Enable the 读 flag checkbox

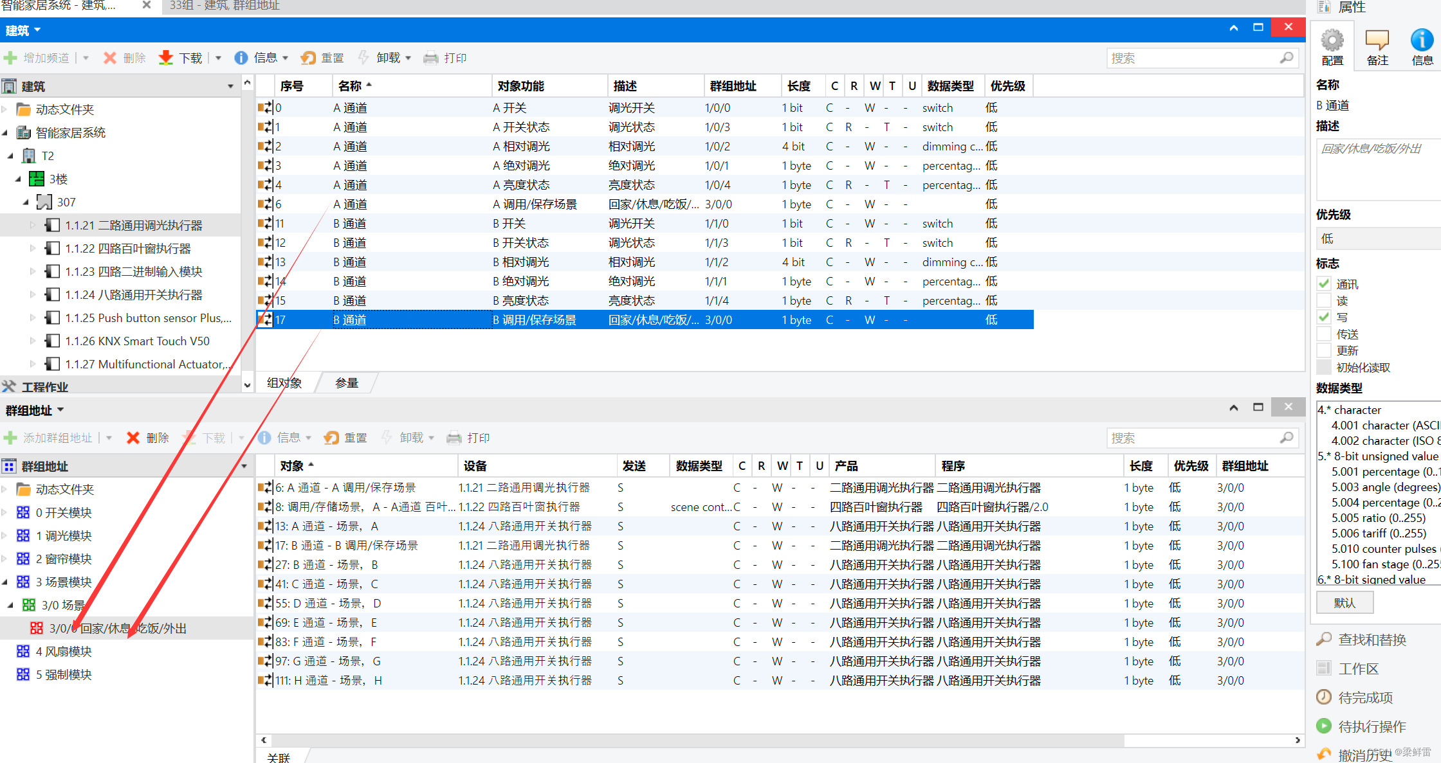[x=1324, y=300]
